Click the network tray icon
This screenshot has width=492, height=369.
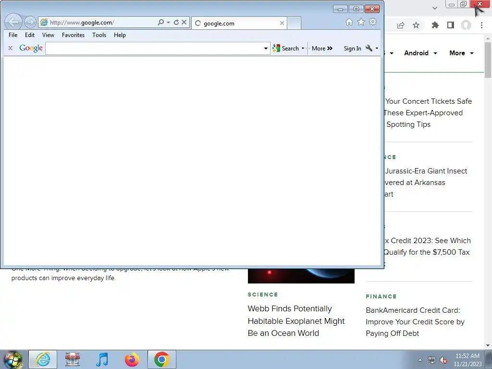click(x=432, y=360)
